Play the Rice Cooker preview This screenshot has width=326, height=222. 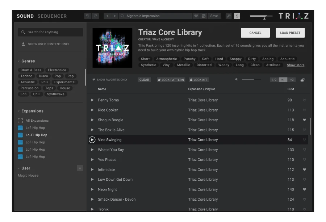point(92,110)
